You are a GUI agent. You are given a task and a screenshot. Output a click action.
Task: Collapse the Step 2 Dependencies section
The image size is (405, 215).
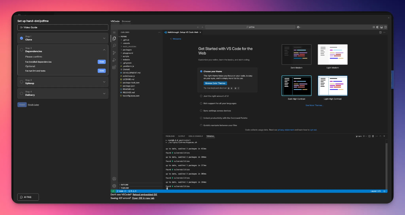[x=104, y=50]
